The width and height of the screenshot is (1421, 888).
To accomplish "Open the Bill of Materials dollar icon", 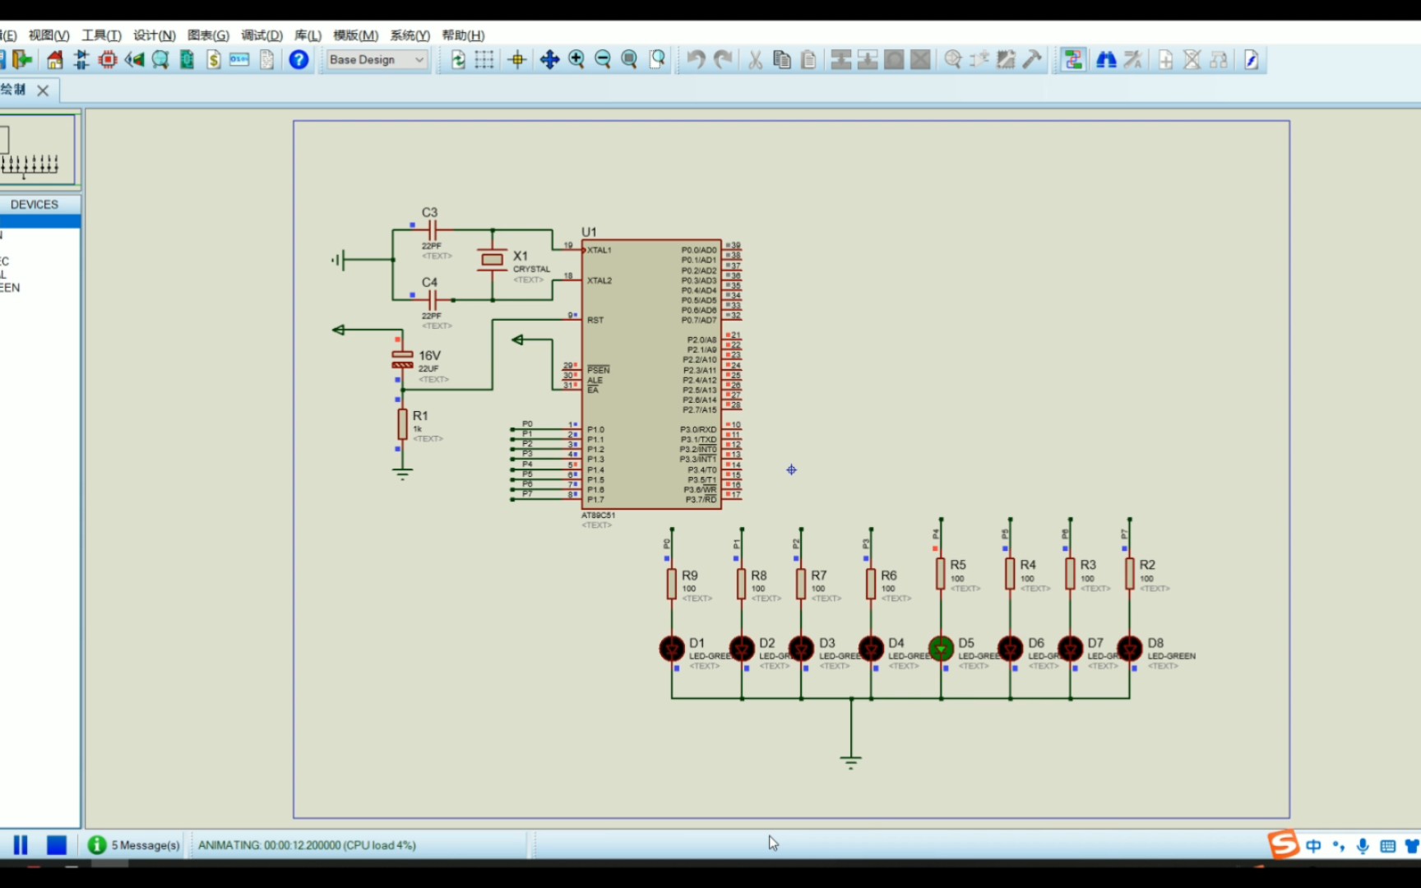I will (213, 60).
